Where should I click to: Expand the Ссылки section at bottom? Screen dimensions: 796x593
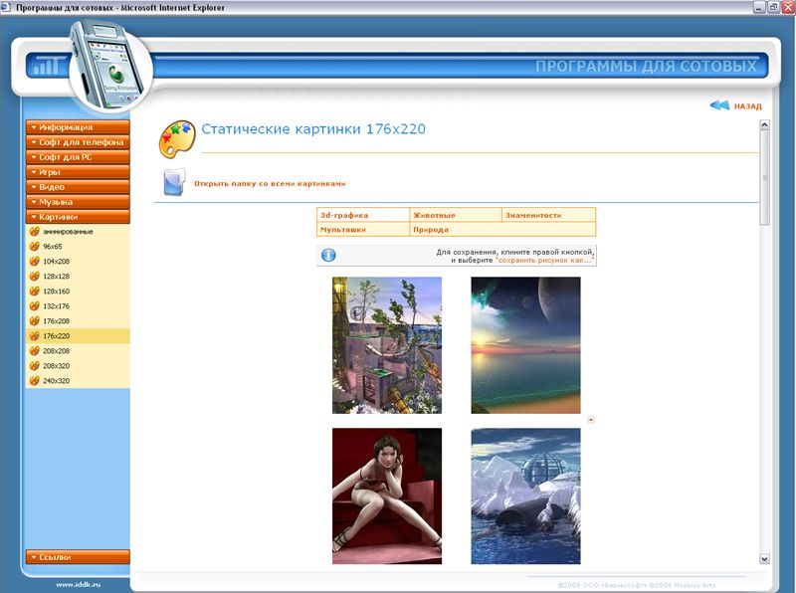[78, 557]
